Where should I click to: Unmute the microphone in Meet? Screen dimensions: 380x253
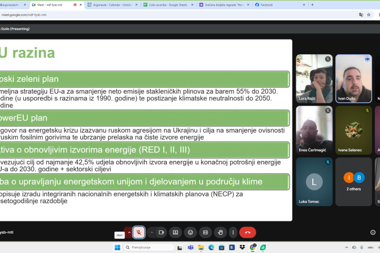139,232
